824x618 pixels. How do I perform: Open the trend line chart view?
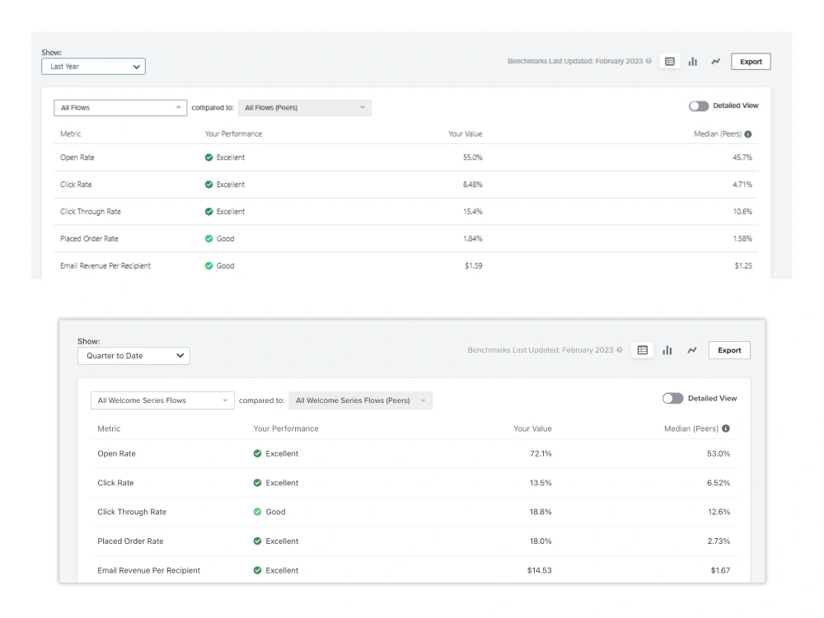tap(715, 61)
